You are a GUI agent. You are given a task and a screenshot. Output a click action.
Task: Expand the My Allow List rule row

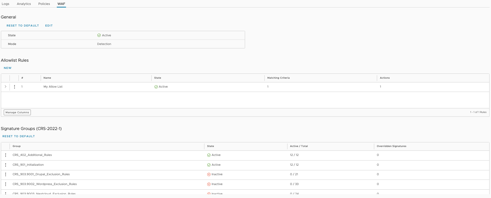pyautogui.click(x=5, y=86)
